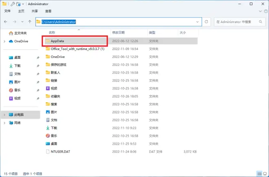Open 桌面 in quick access sidebar
This screenshot has width=269, height=177.
(x=15, y=58)
